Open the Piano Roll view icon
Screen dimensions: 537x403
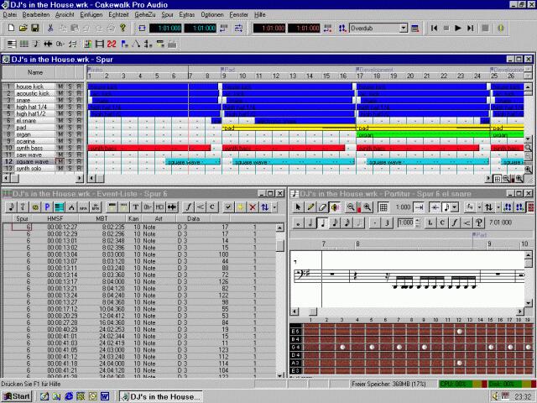coord(24,44)
